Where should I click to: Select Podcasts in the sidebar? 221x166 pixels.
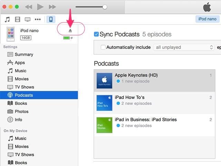click(x=39, y=95)
